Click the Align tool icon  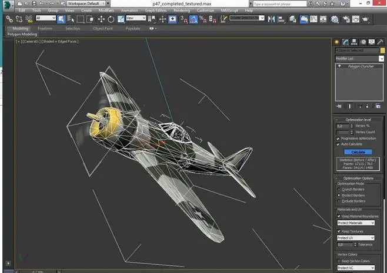tap(281, 19)
